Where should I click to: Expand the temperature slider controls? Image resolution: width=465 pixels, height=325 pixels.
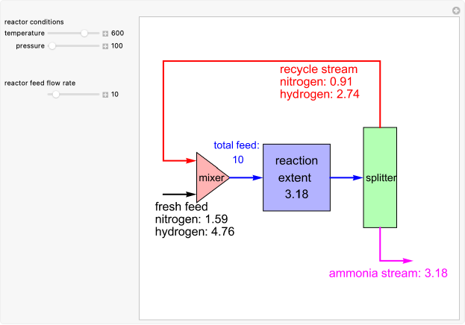(105, 34)
